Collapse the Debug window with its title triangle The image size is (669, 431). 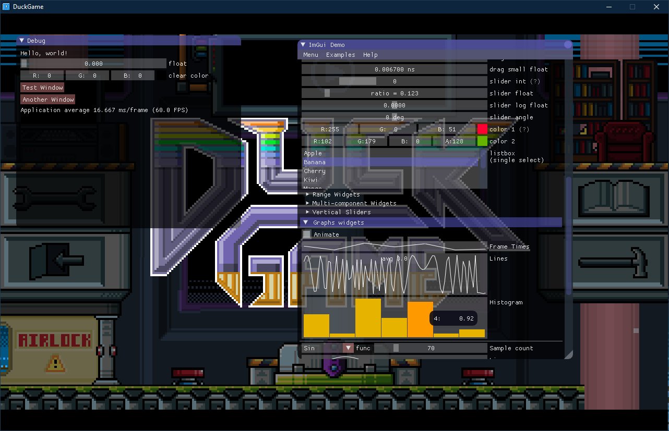point(22,41)
